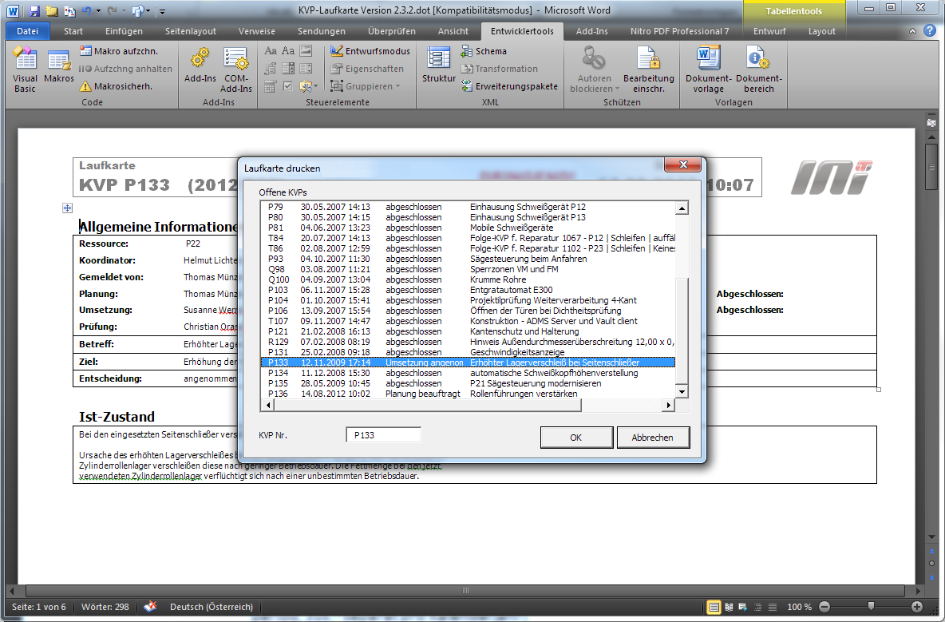945x622 pixels.
Task: Click the zoom slider handle
Action: tap(870, 607)
